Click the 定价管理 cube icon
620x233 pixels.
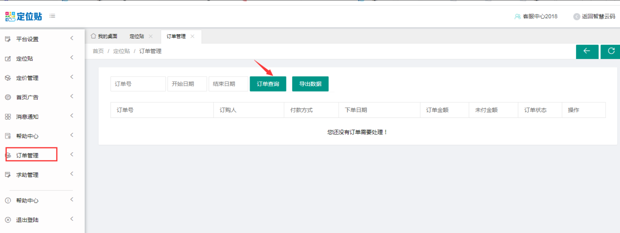8,78
